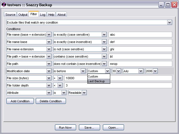Click the text field containing jkl
Viewport: 179px width, 134px height.
140,56
